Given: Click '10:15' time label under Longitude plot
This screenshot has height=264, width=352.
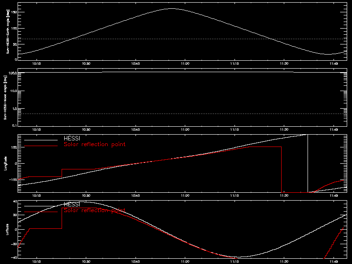Looking at the screenshot, I should (37, 196).
